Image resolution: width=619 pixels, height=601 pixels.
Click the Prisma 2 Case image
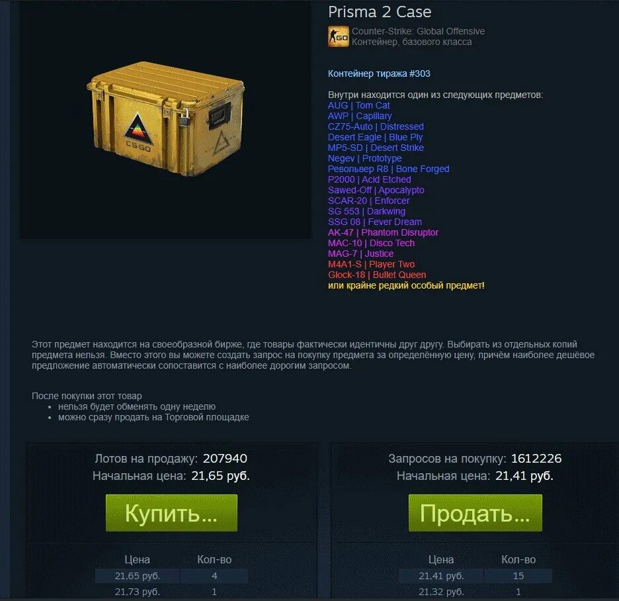tap(165, 119)
